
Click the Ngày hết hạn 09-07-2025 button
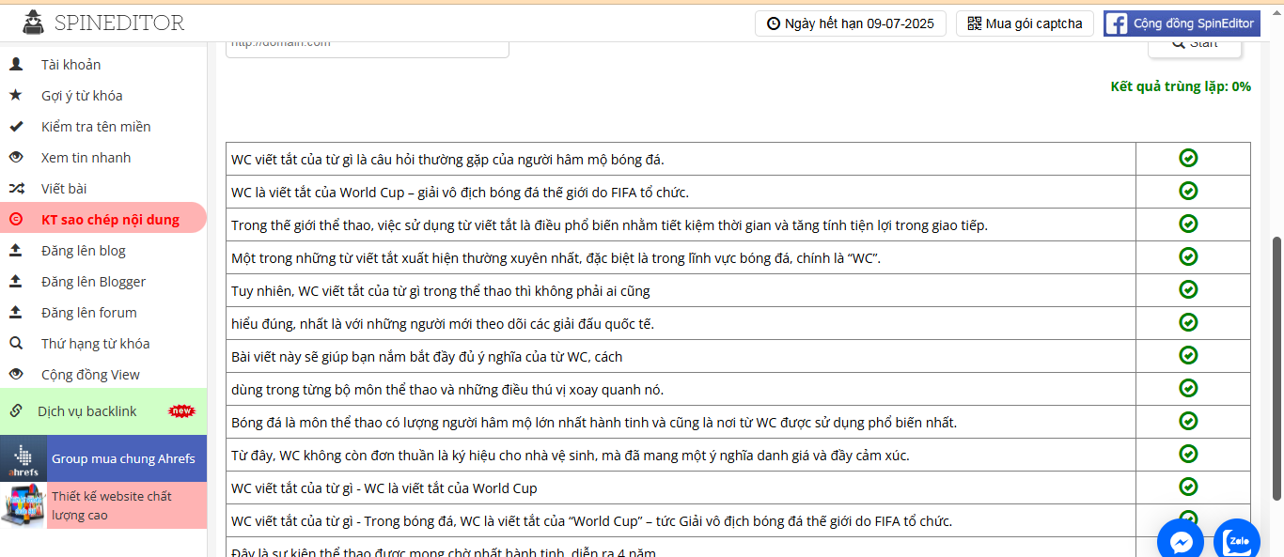coord(850,23)
